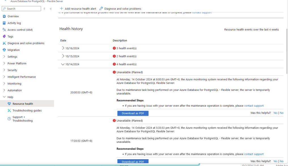Viewport: 288px width, 166px height.
Task: Click contact support link in 20:00:53 event
Action: click(254, 106)
